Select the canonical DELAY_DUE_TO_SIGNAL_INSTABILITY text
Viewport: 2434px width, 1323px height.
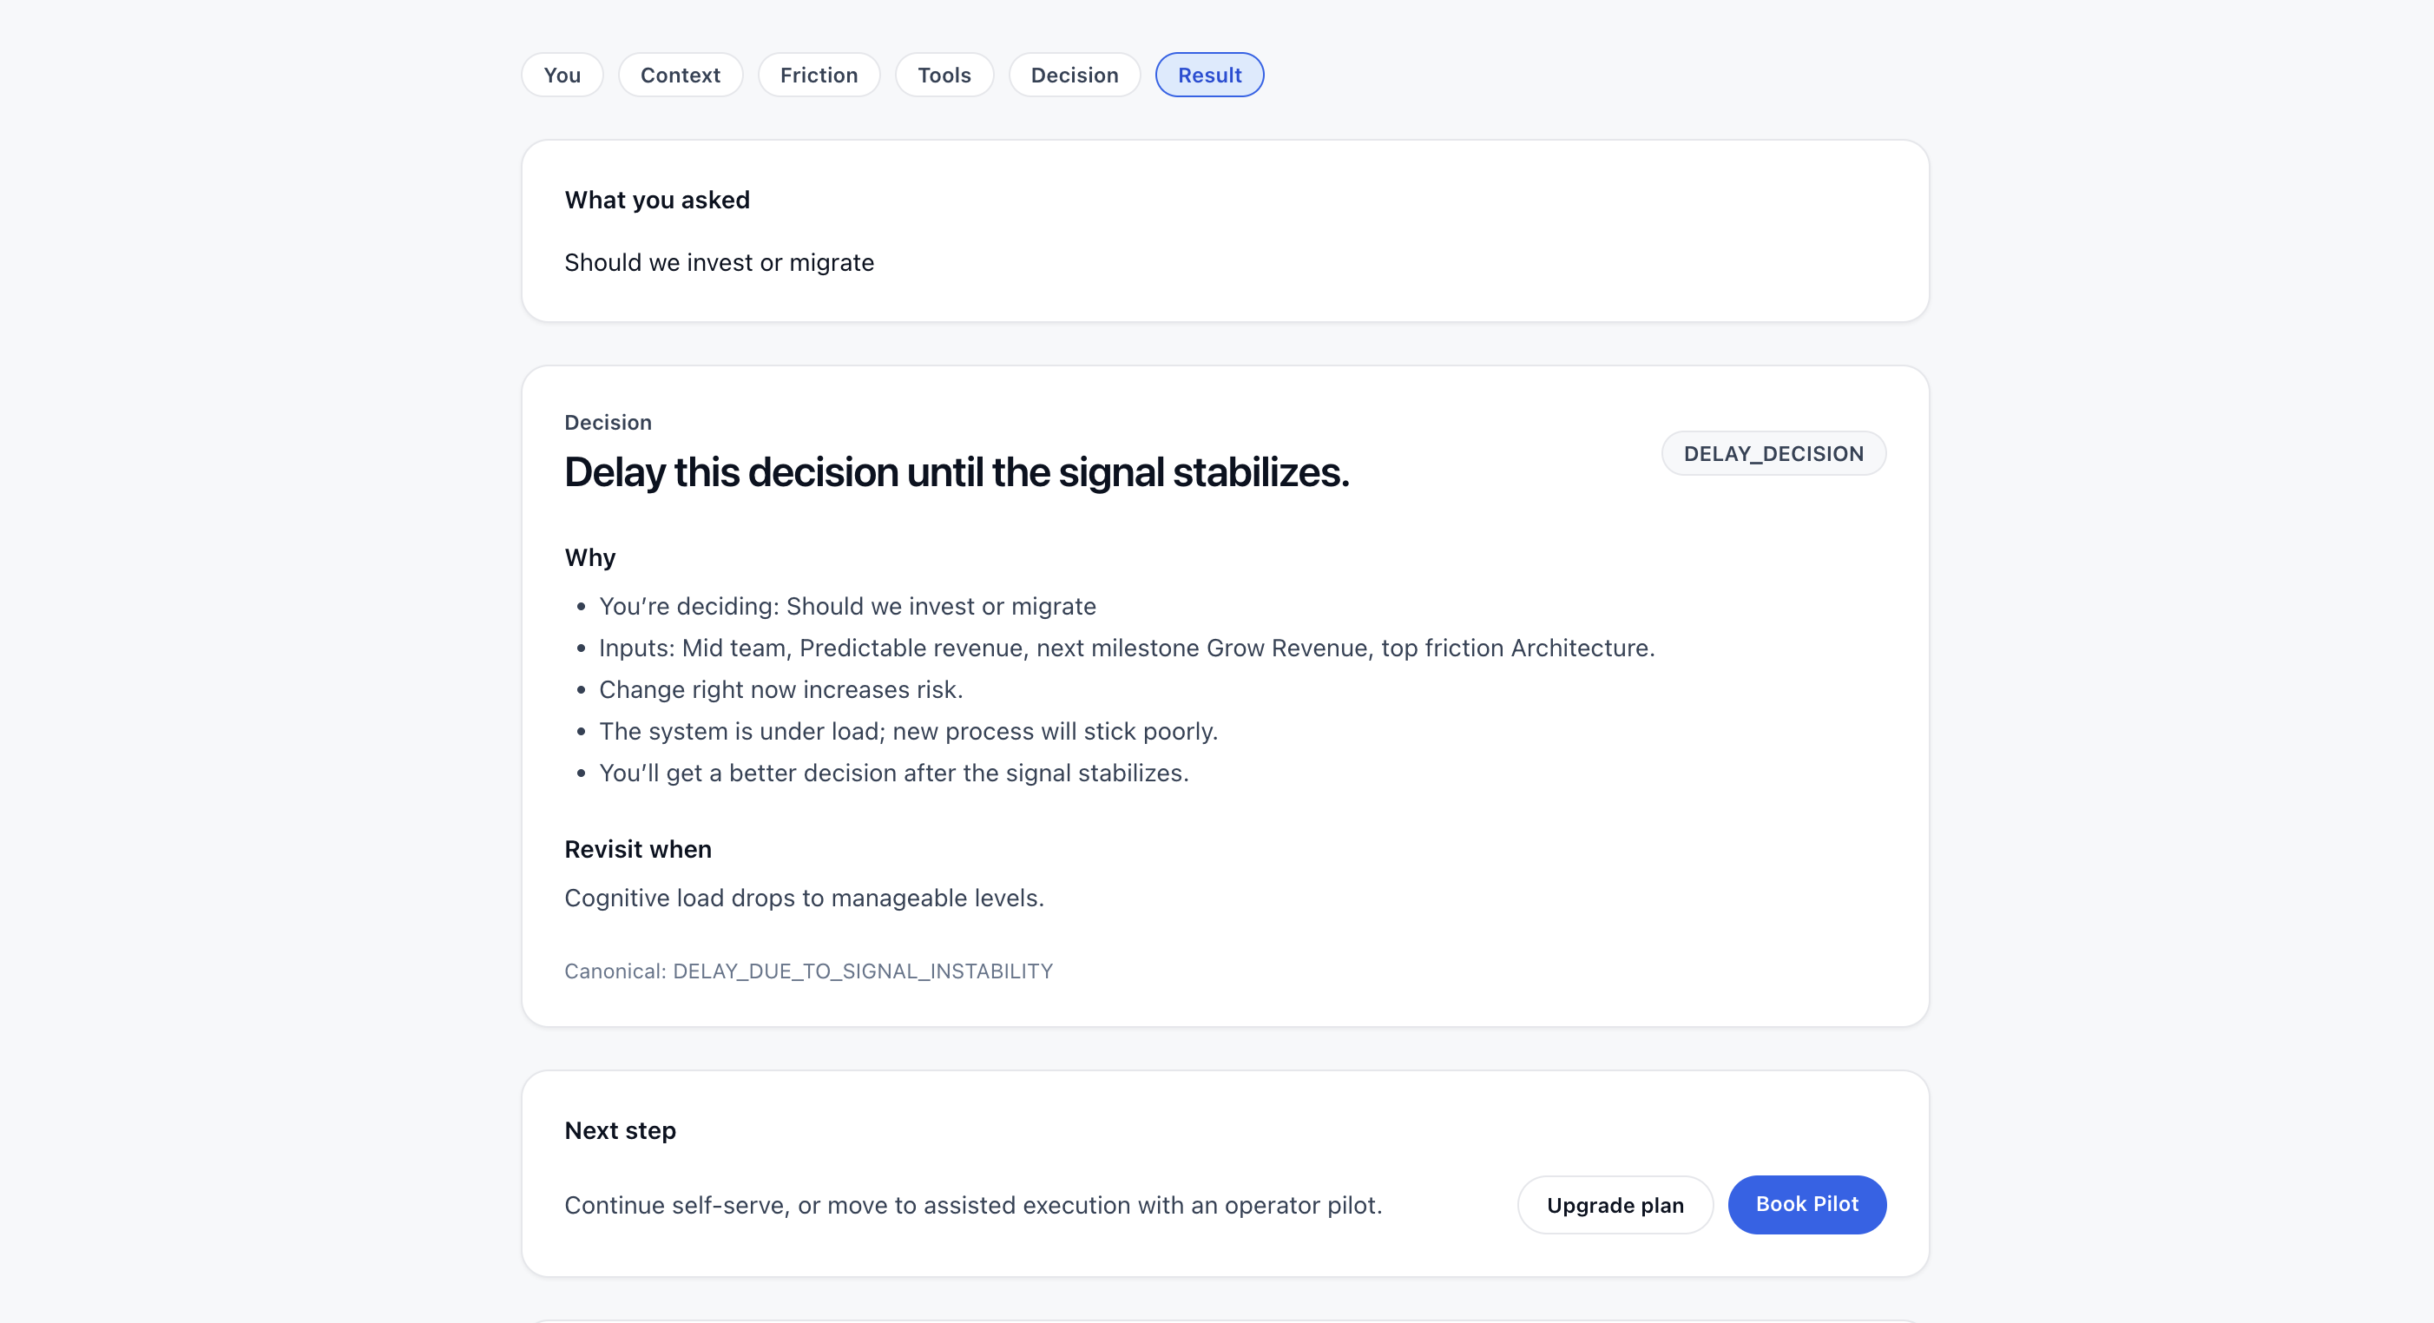pos(808,971)
